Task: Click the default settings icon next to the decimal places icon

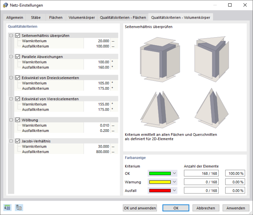Action: [19, 208]
